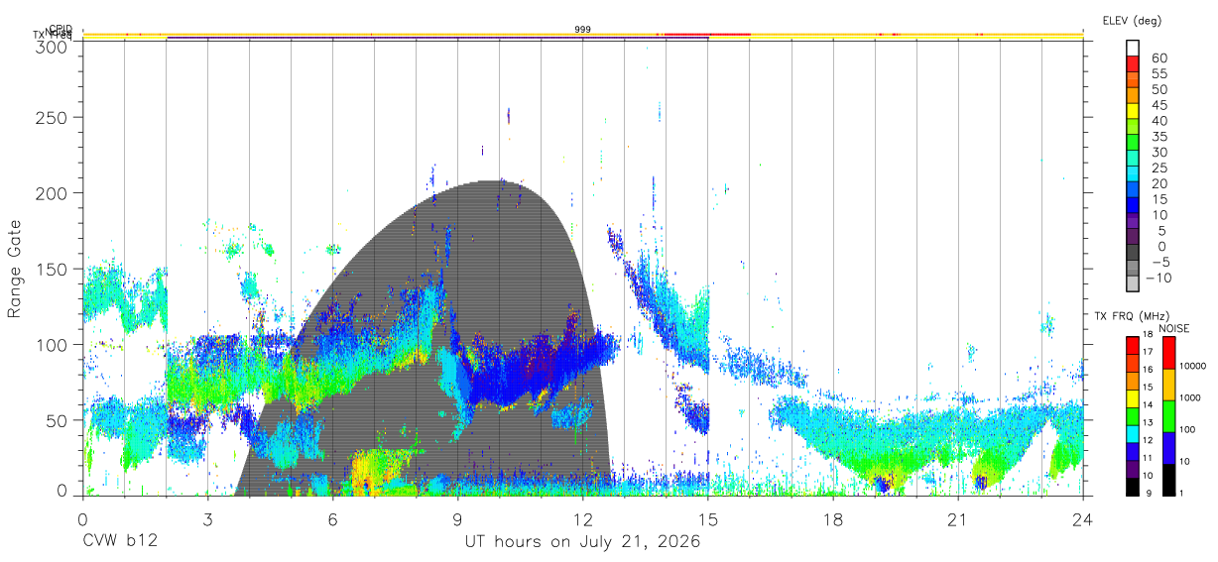Screen dimensions: 1218x562
Task: Click the 30 label on ELEV legend
Action: [x=1159, y=153]
